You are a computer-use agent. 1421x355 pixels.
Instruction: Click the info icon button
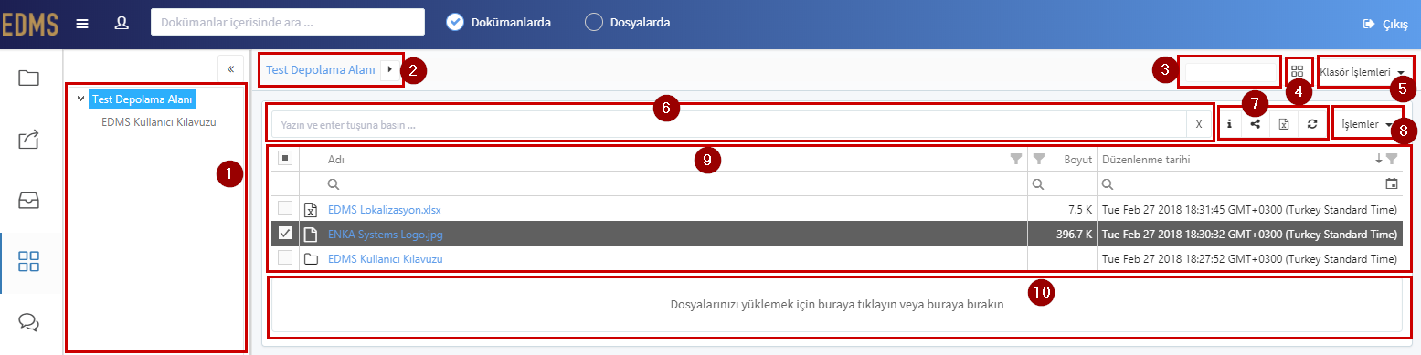click(1230, 124)
